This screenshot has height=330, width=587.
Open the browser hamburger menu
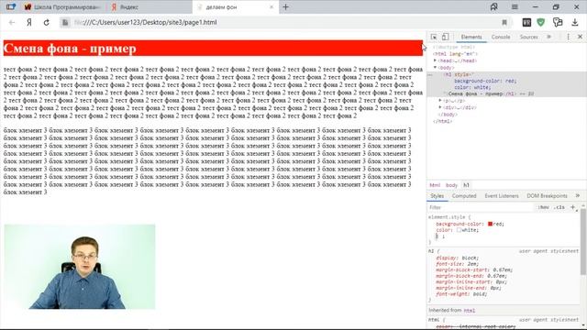pos(515,6)
